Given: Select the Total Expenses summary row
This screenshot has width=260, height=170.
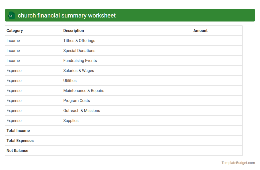Looking at the screenshot, I should [20, 140].
